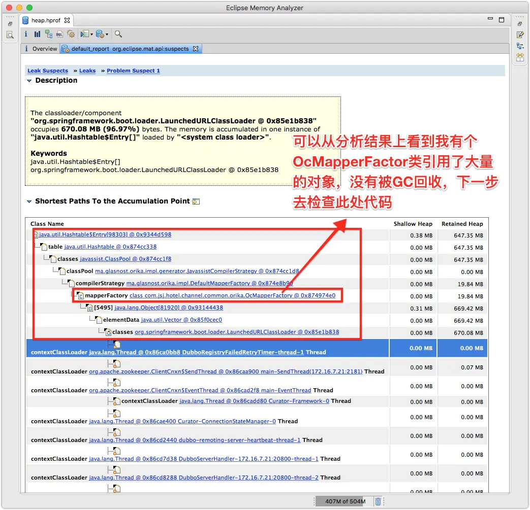The width and height of the screenshot is (530, 510).
Task: Open the Inspector view from left trim
Action: pyautogui.click(x=10, y=35)
